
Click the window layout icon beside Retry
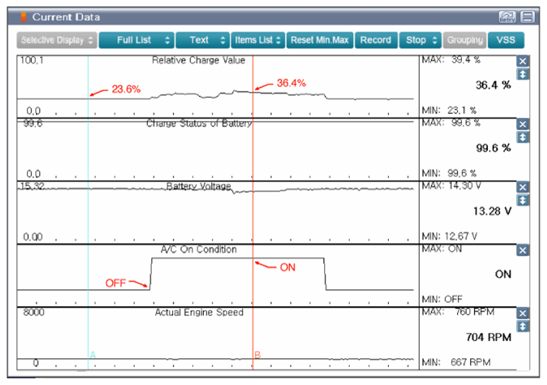click(528, 17)
